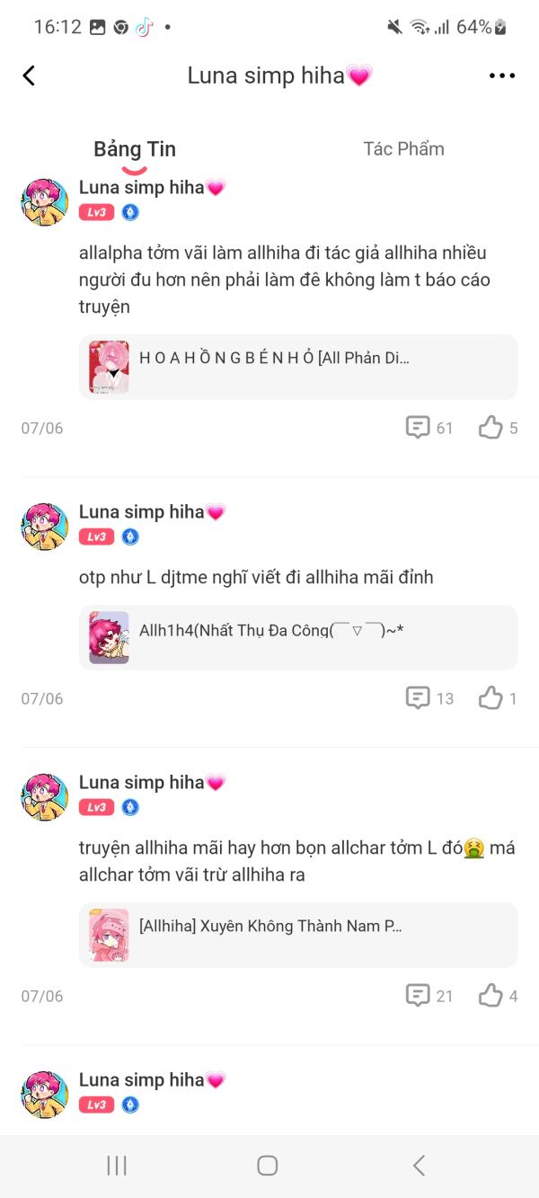Viewport: 539px width, 1198px height.
Task: Tap the blue verification badge on the second post
Action: click(x=131, y=537)
